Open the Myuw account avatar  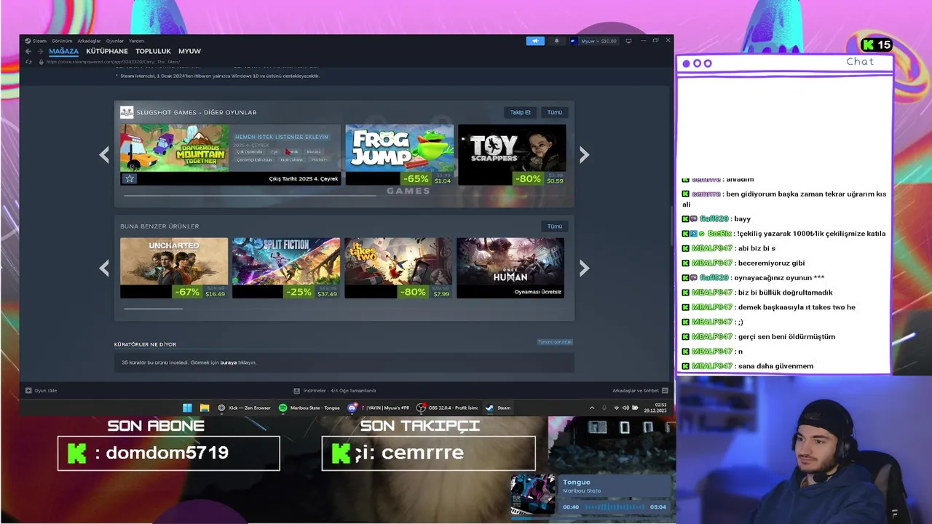pos(574,41)
